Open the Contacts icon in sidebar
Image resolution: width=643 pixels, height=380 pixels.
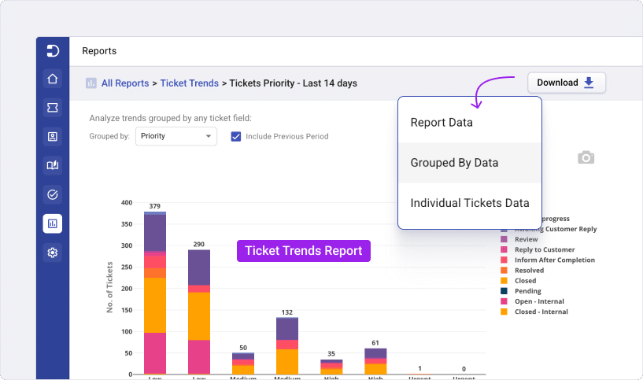pos(53,137)
